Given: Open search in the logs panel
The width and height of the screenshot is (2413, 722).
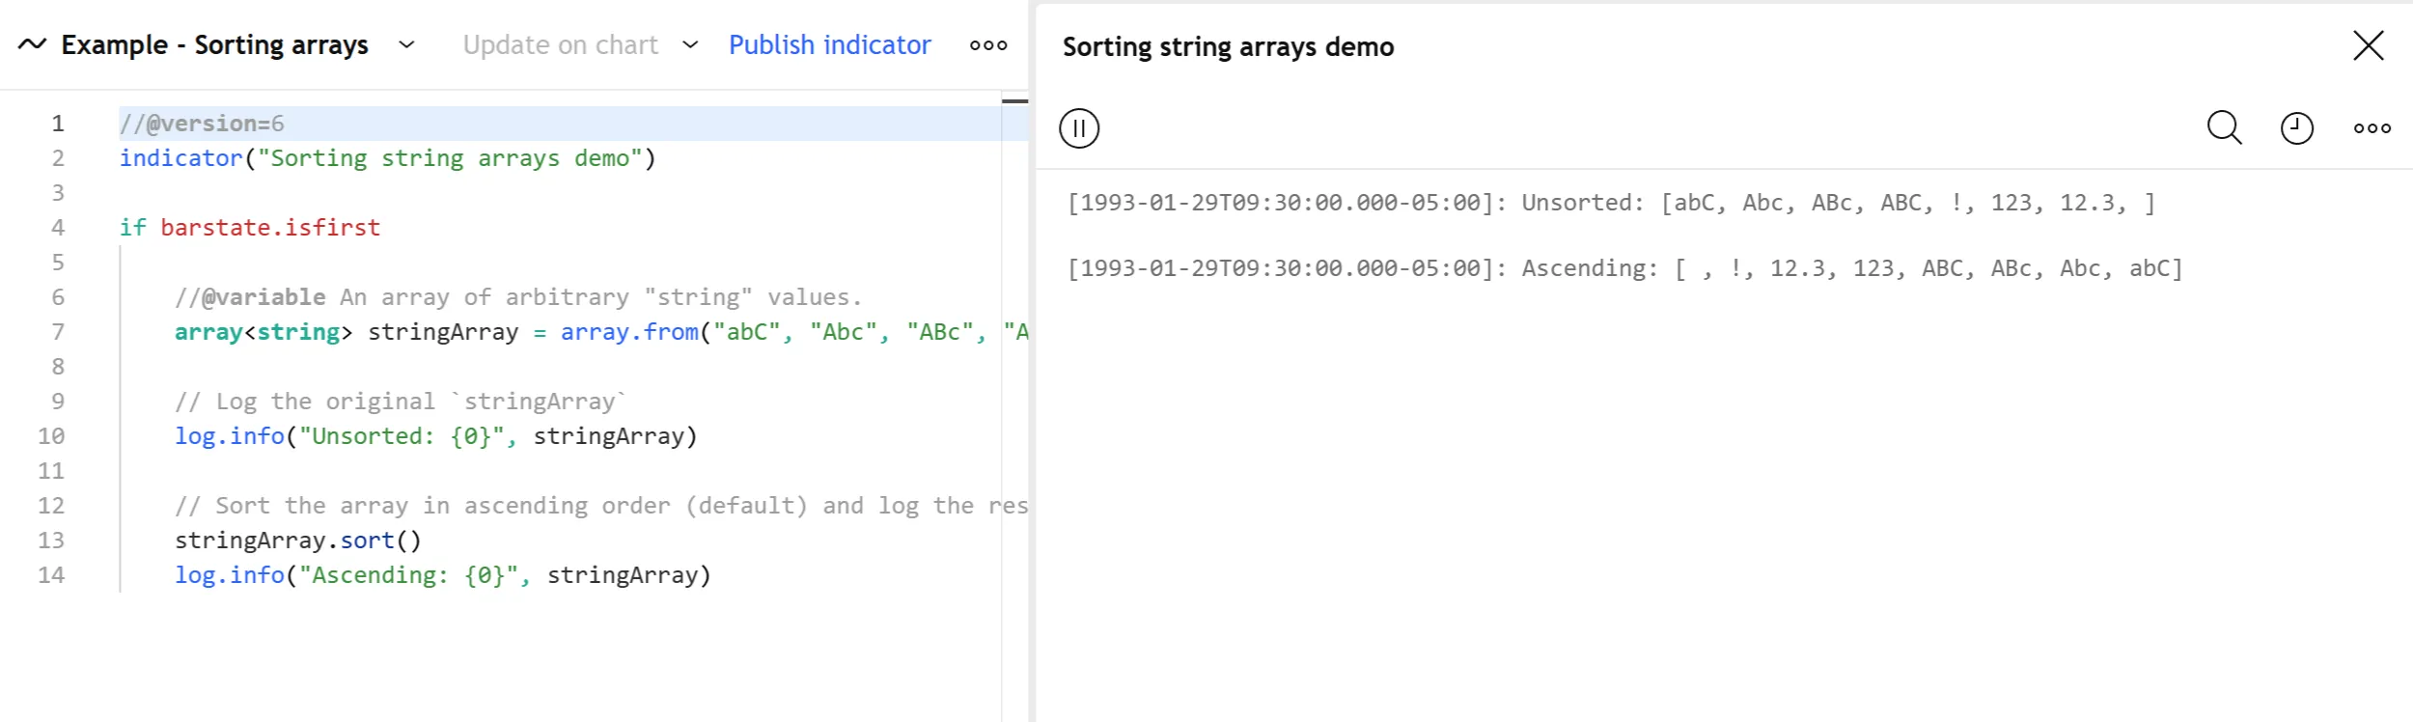Looking at the screenshot, I should tap(2224, 127).
